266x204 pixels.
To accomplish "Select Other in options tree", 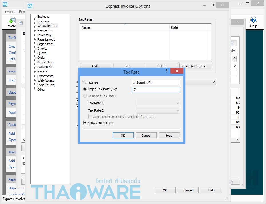I will [x=41, y=90].
